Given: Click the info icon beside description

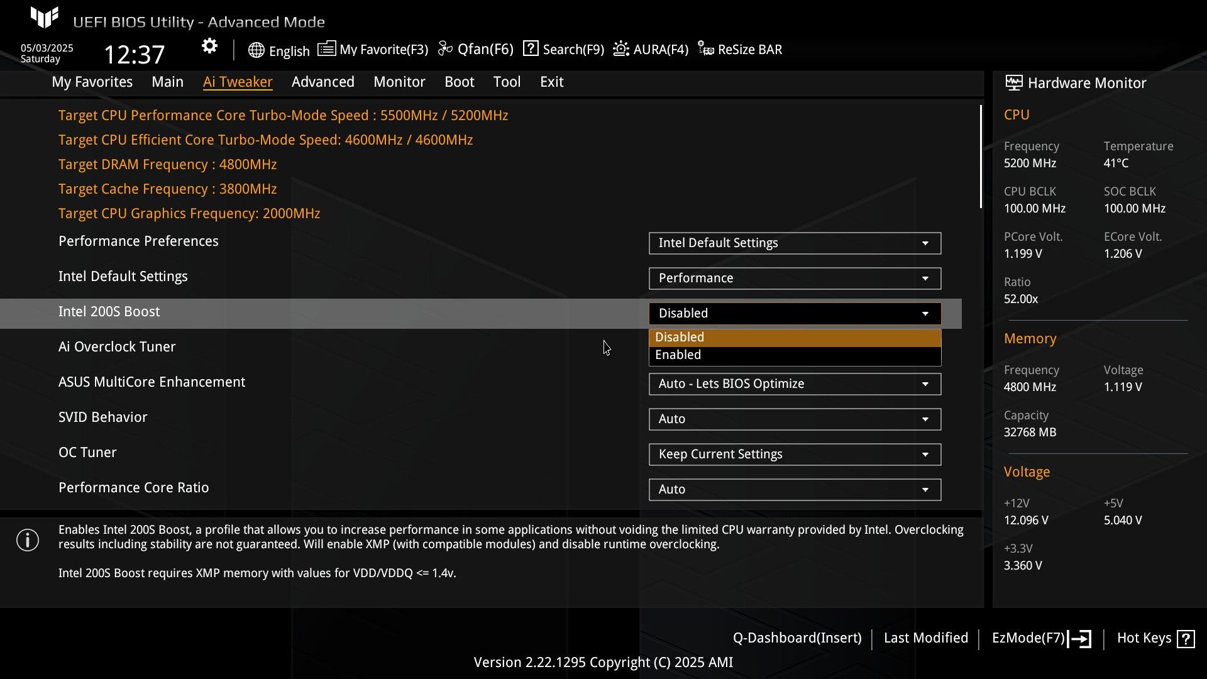Looking at the screenshot, I should point(28,540).
